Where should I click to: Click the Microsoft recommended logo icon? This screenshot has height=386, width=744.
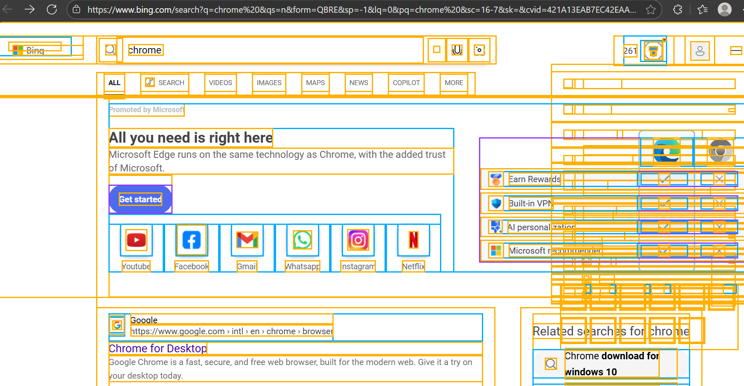[496, 251]
